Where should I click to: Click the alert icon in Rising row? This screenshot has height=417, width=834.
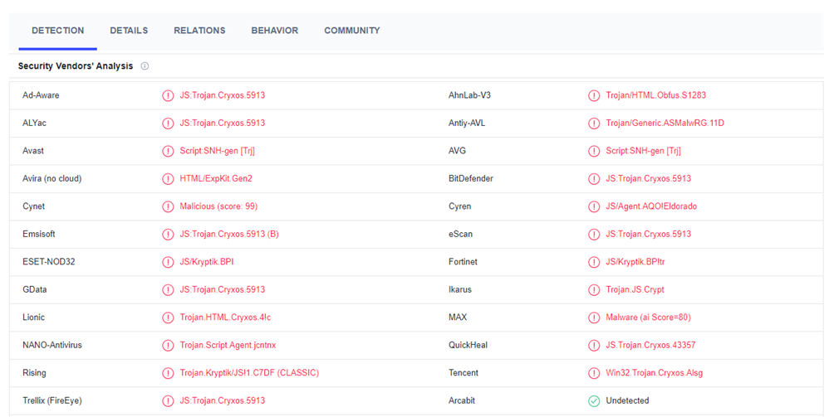(x=168, y=373)
